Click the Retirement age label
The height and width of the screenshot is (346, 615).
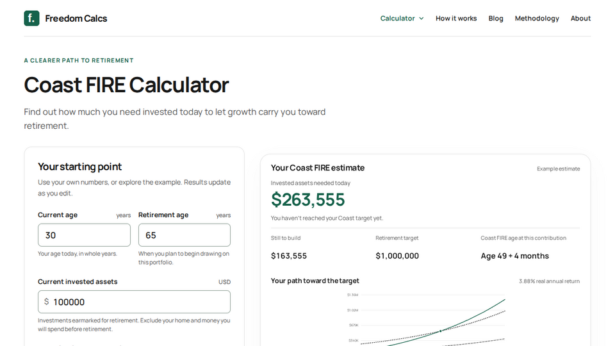click(163, 215)
